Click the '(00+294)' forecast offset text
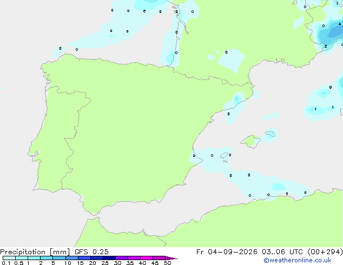 (x=325, y=252)
